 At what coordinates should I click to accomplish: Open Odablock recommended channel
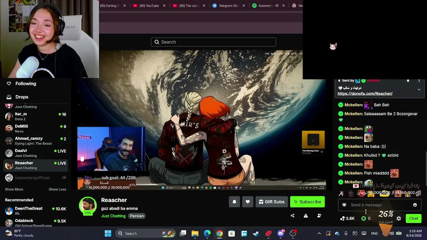click(36, 223)
